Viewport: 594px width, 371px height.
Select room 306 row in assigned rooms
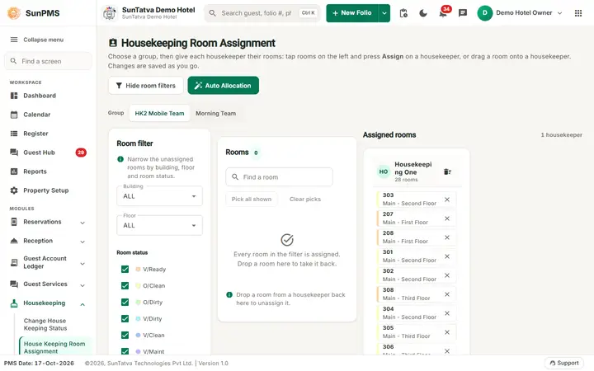point(417,349)
